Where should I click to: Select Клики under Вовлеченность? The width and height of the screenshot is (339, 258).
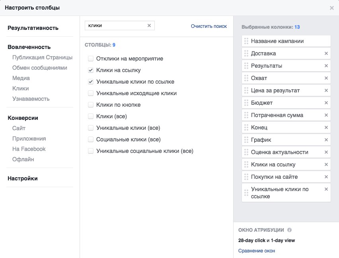point(21,88)
